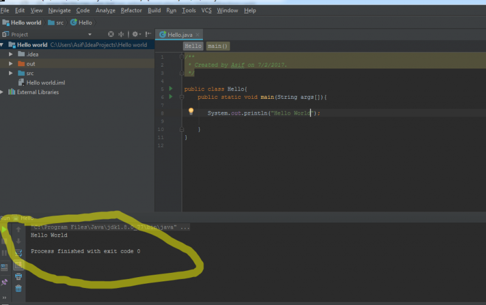Image resolution: width=486 pixels, height=305 pixels.
Task: Select Hello world.iml file in tree
Action: tap(46, 82)
